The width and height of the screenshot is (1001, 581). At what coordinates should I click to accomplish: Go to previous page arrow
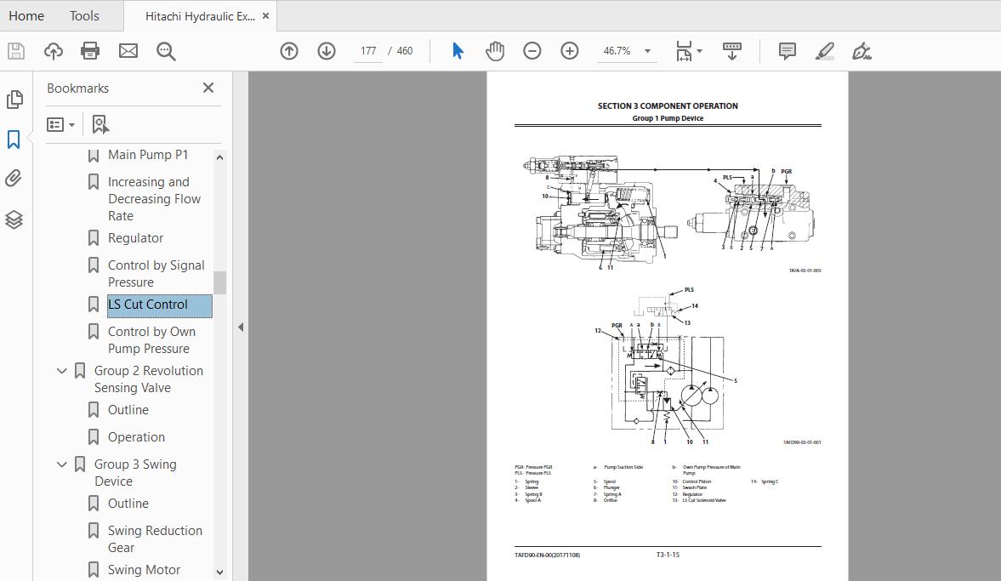pos(289,51)
